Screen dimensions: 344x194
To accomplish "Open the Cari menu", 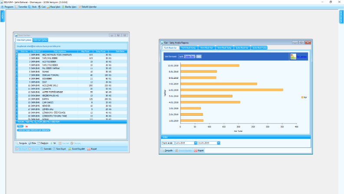I will click(42, 7).
